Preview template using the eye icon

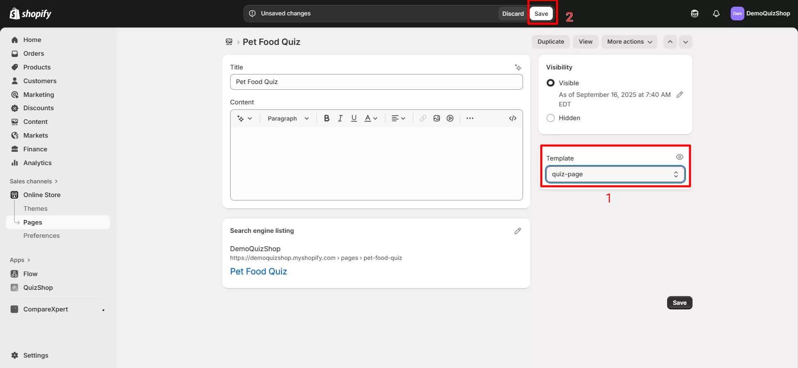(x=680, y=157)
